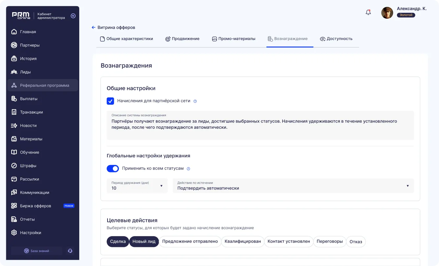Edit the Описание системы вознаграждения text field
Image resolution: width=439 pixels, height=266 pixels.
point(260,125)
